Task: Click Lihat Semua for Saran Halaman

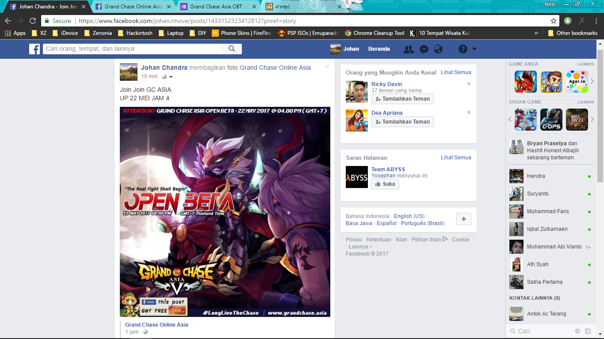Action: pyautogui.click(x=456, y=158)
